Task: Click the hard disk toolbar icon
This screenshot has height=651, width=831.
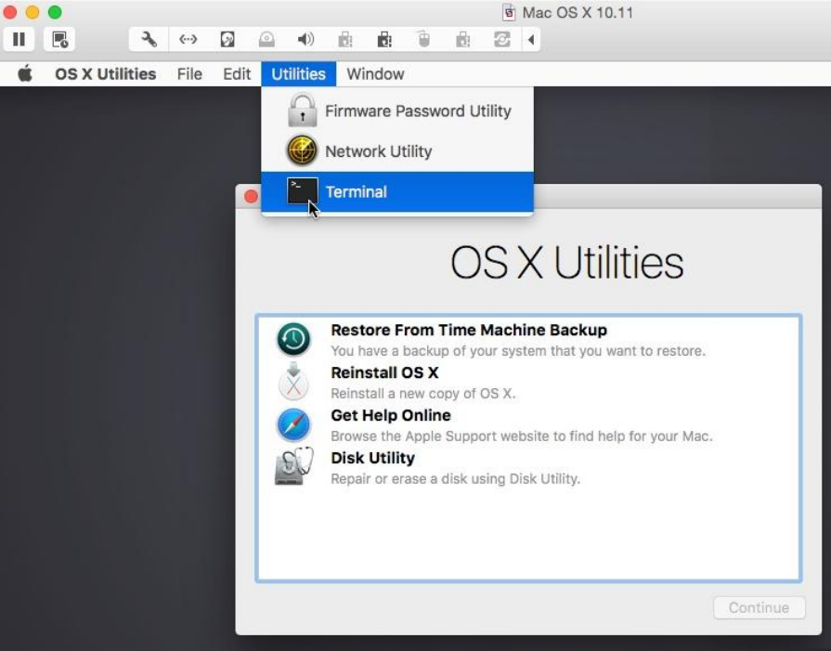Action: pos(227,40)
